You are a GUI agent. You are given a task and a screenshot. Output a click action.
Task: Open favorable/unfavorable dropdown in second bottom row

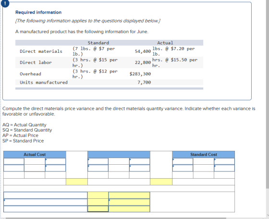coord(129,202)
